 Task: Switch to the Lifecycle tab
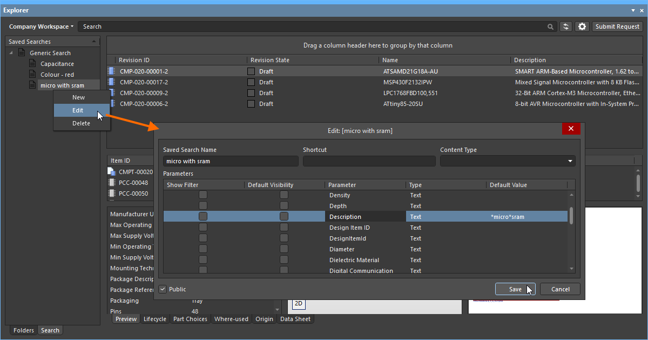point(154,319)
